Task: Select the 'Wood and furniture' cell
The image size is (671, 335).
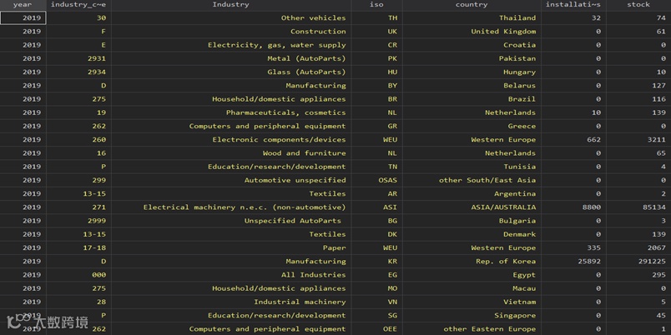Action: pos(231,153)
